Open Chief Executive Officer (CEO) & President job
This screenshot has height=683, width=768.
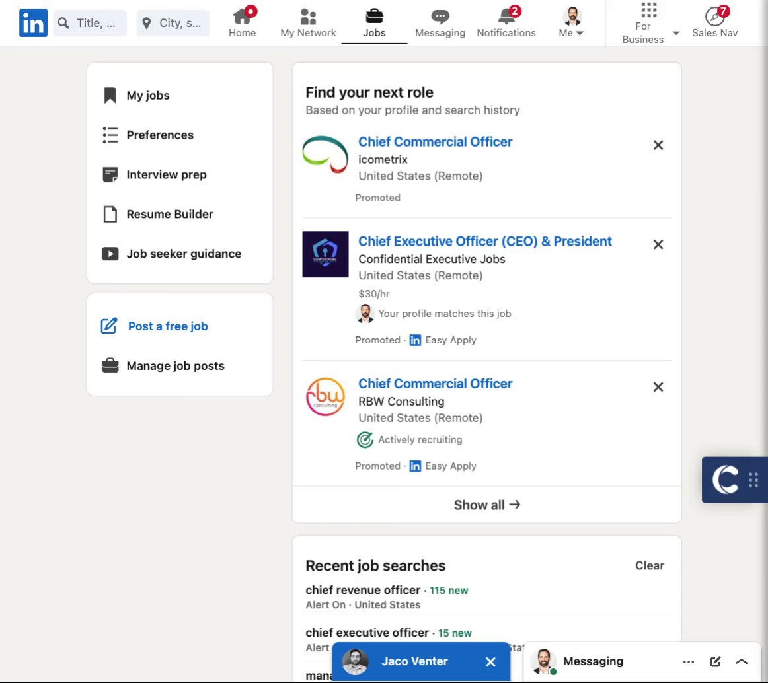[x=484, y=241]
